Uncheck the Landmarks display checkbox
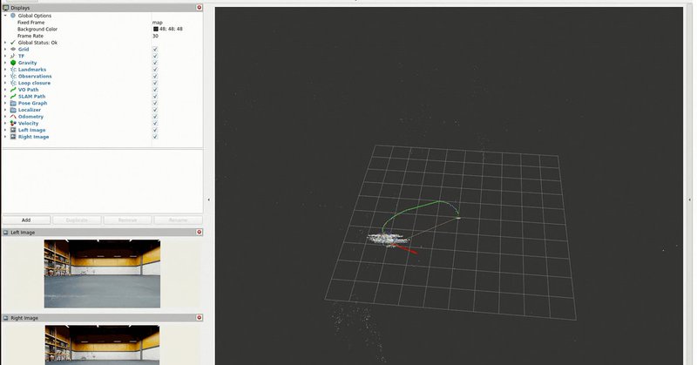 (x=155, y=70)
